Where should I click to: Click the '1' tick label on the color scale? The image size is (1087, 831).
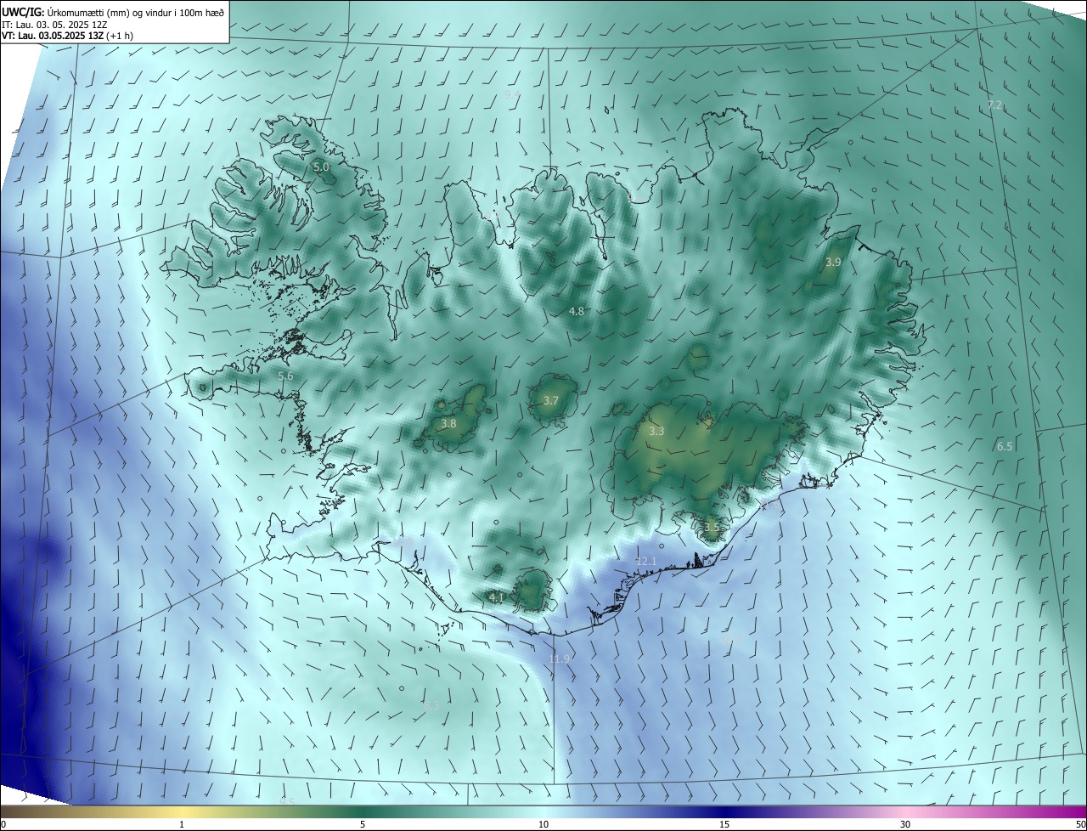[x=182, y=825]
